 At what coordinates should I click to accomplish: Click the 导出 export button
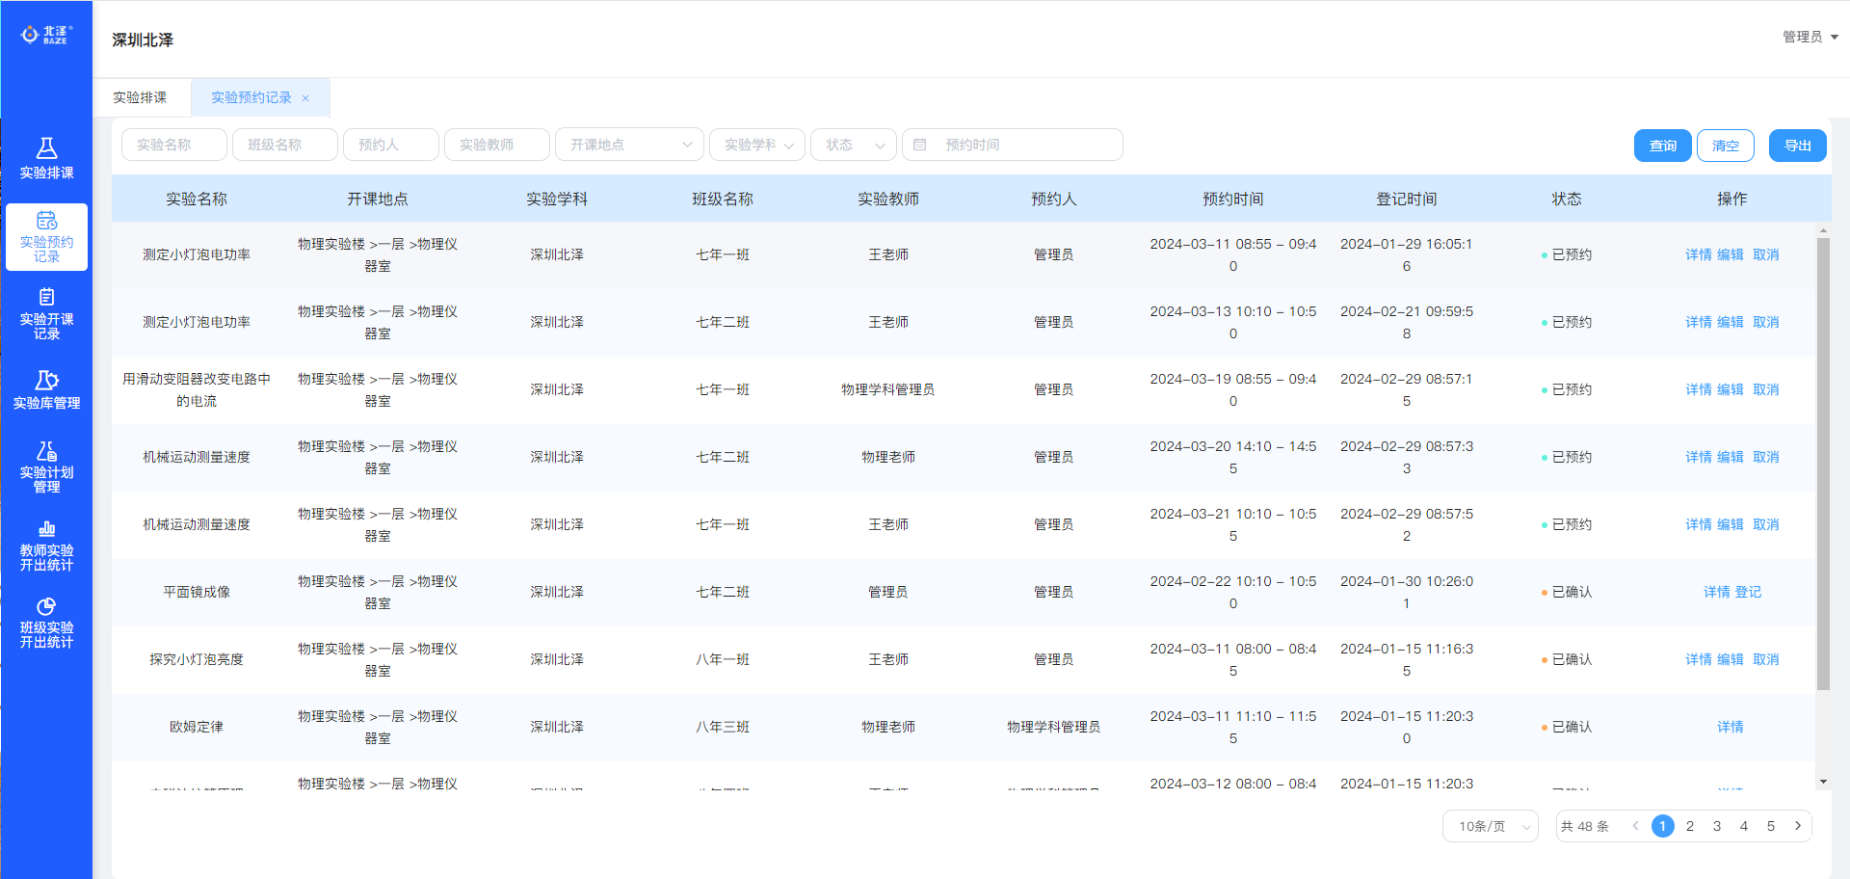click(1797, 146)
